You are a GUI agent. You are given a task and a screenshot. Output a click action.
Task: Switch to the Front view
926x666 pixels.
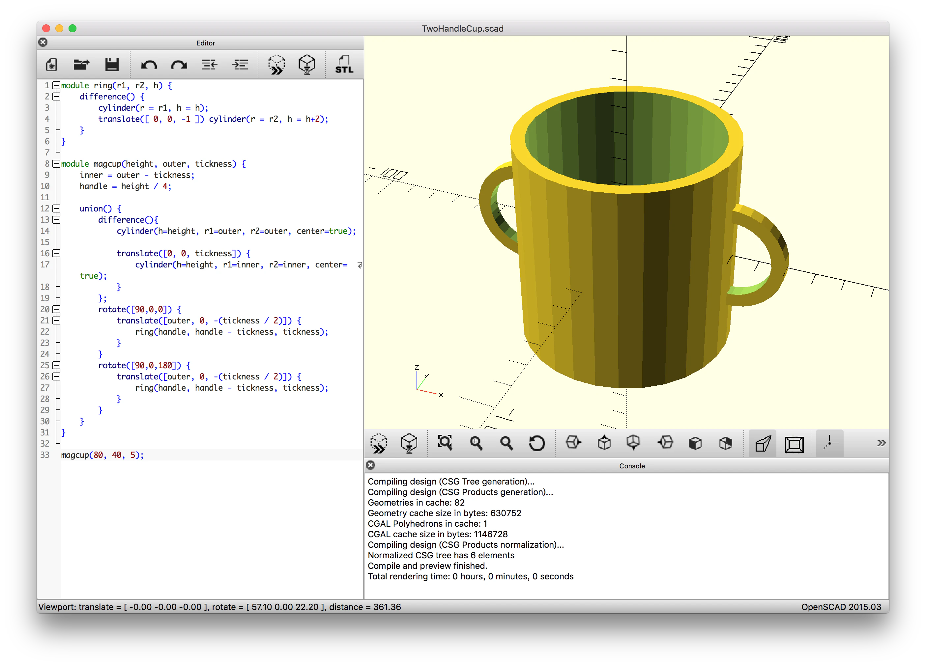click(x=695, y=443)
